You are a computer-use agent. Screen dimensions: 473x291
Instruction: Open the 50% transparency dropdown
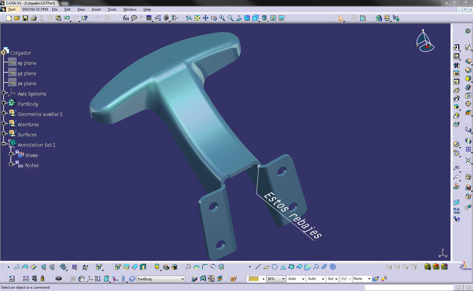283,279
